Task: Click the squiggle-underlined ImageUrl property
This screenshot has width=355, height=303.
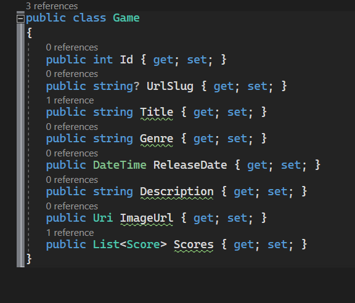Action: [x=147, y=219]
